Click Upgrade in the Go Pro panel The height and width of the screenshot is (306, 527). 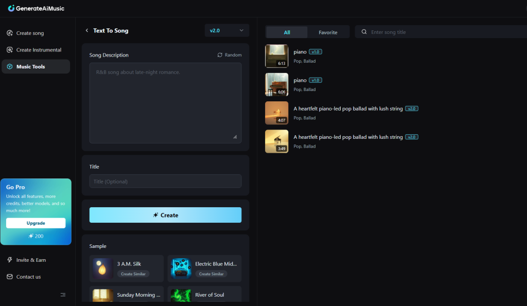[36, 223]
